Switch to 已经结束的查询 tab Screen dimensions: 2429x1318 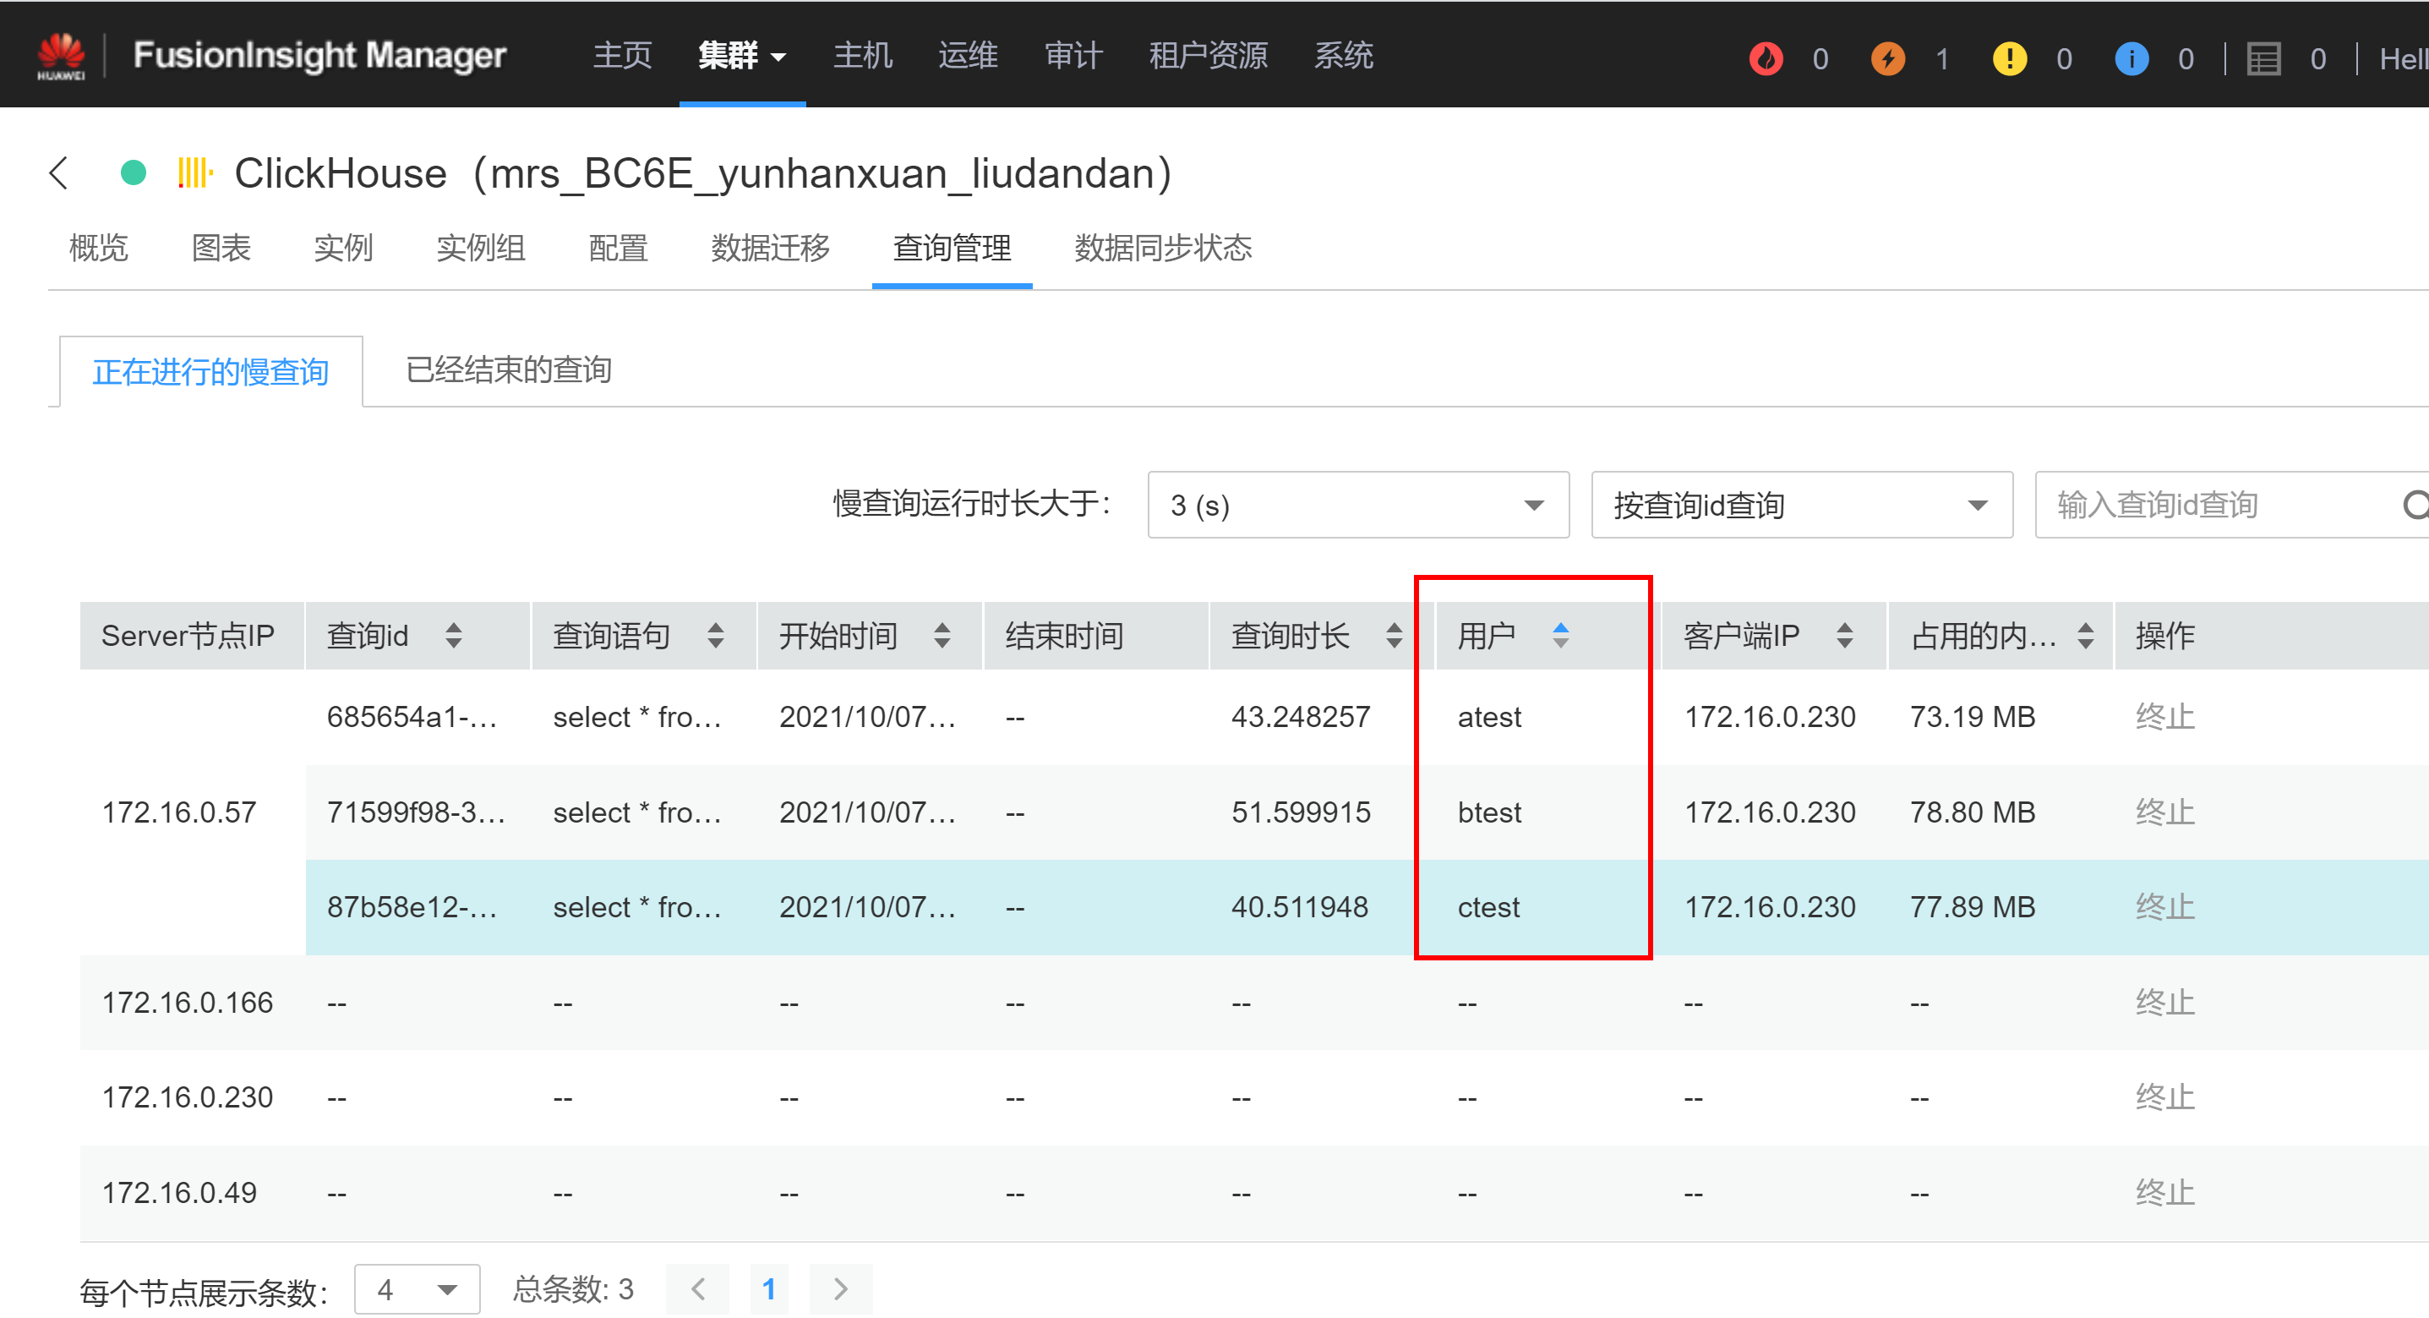pos(508,369)
